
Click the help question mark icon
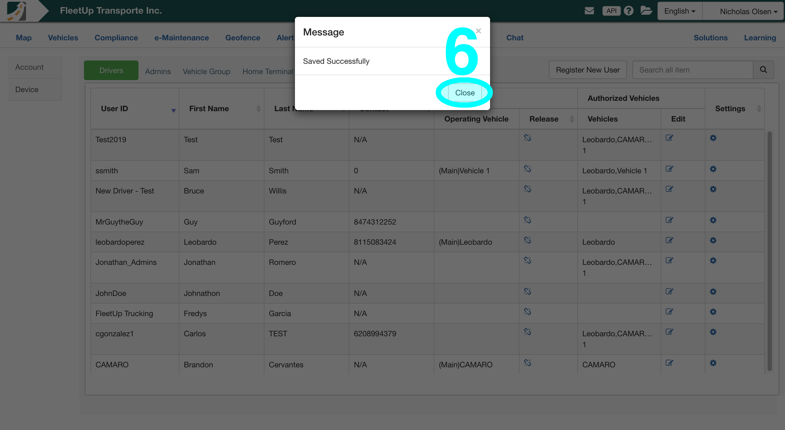click(628, 11)
